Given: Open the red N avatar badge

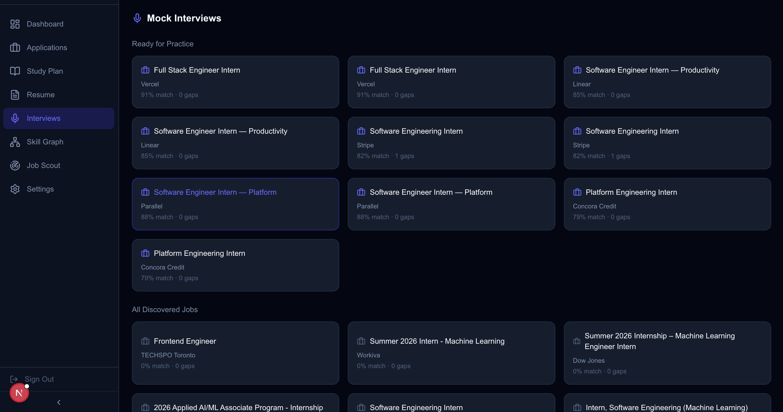Looking at the screenshot, I should coord(19,393).
